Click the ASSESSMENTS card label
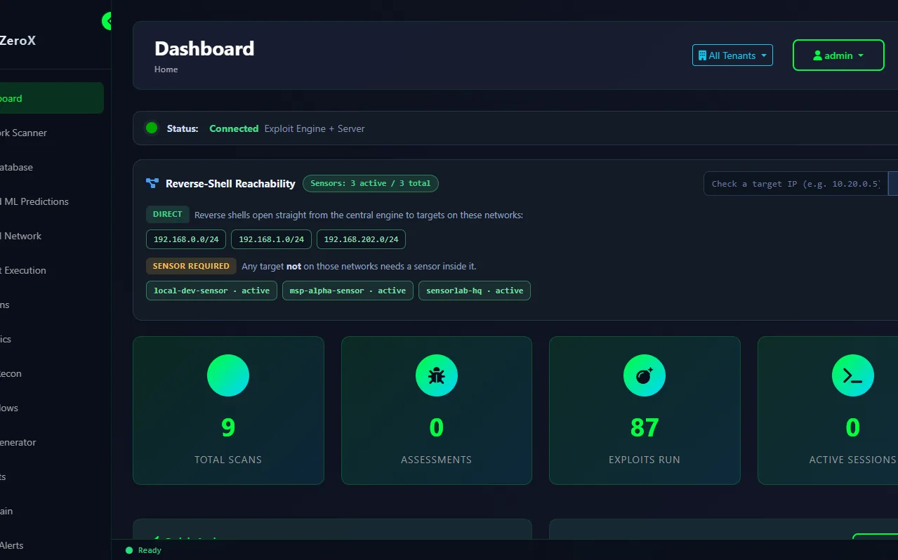 click(436, 460)
